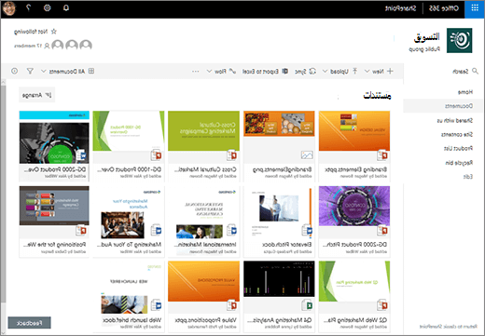
Task: Open BrandingElements.png thumbnail
Action: (279, 124)
